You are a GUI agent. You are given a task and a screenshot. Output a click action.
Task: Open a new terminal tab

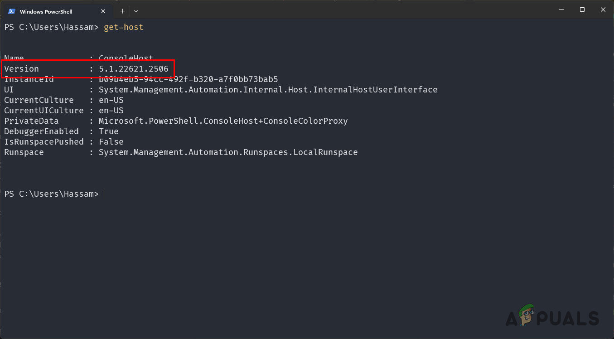[x=122, y=11]
